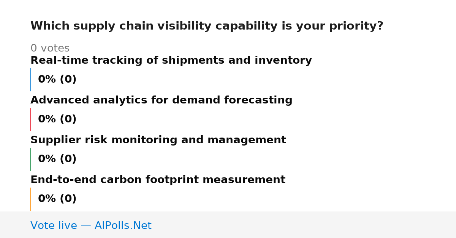Click the red bar for Advanced analytics
The width and height of the screenshot is (456, 238).
(30, 119)
